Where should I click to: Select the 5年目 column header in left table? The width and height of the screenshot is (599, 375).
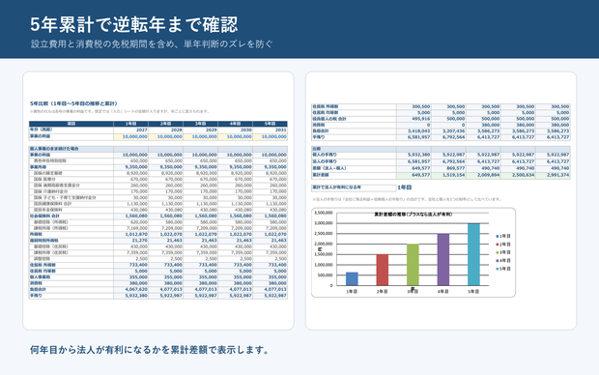pos(270,124)
